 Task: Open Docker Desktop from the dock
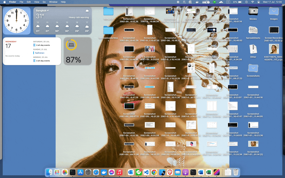click(x=104, y=172)
